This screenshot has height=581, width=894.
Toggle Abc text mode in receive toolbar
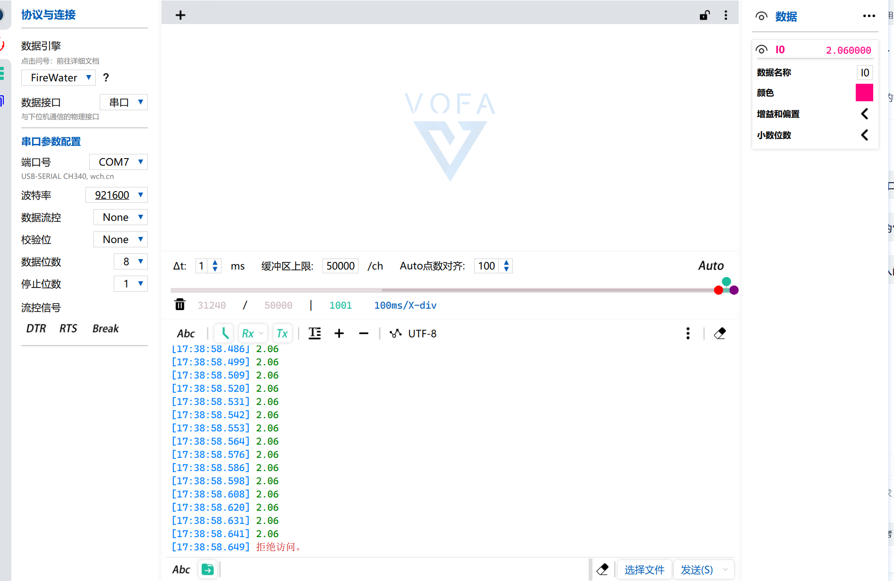click(x=186, y=334)
